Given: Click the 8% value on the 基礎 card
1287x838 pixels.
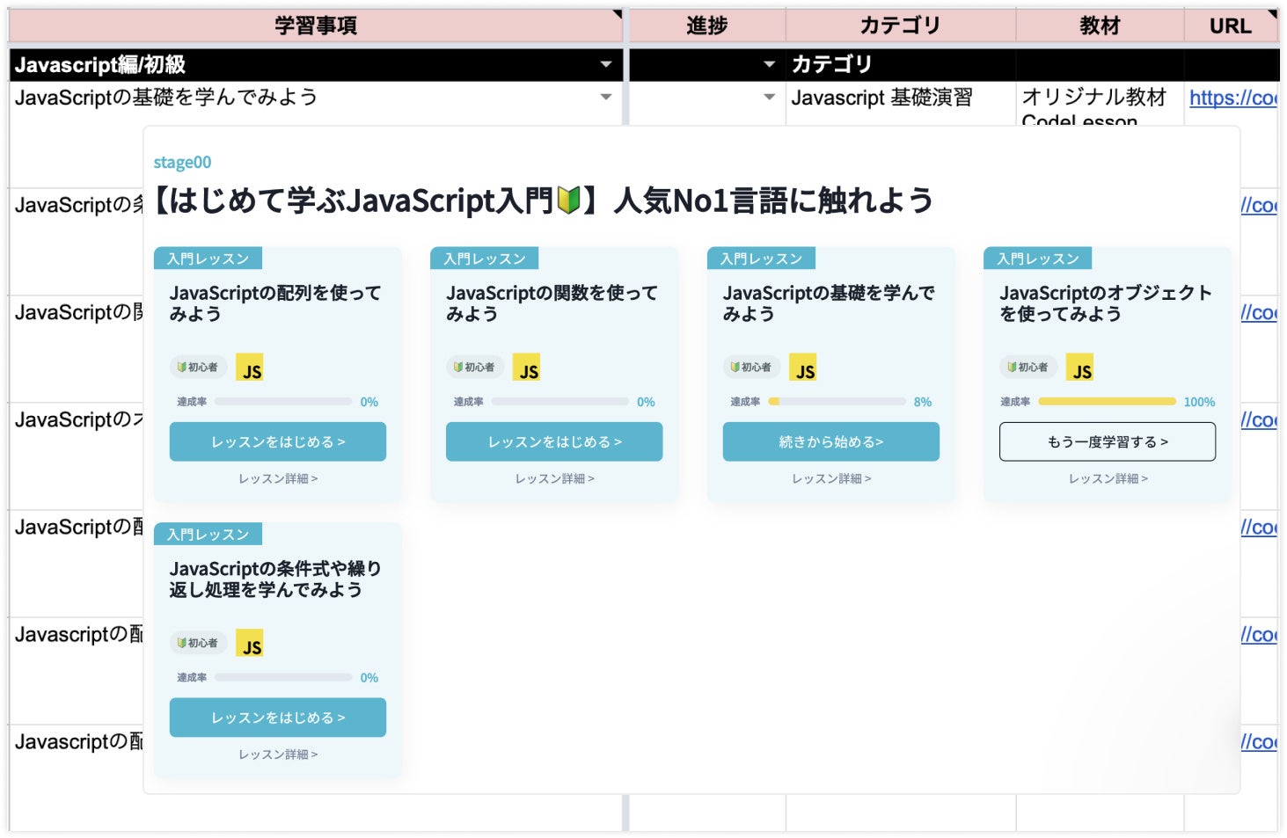Looking at the screenshot, I should tap(923, 402).
